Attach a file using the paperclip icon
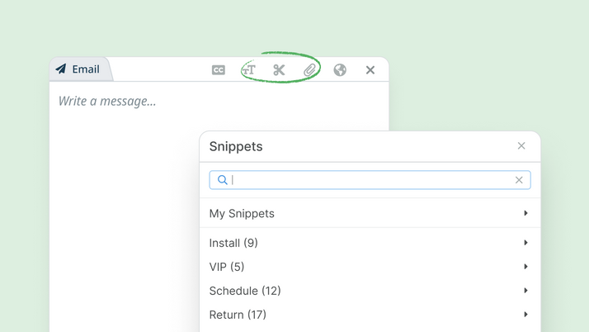Viewport: 589px width, 332px height. pos(309,70)
